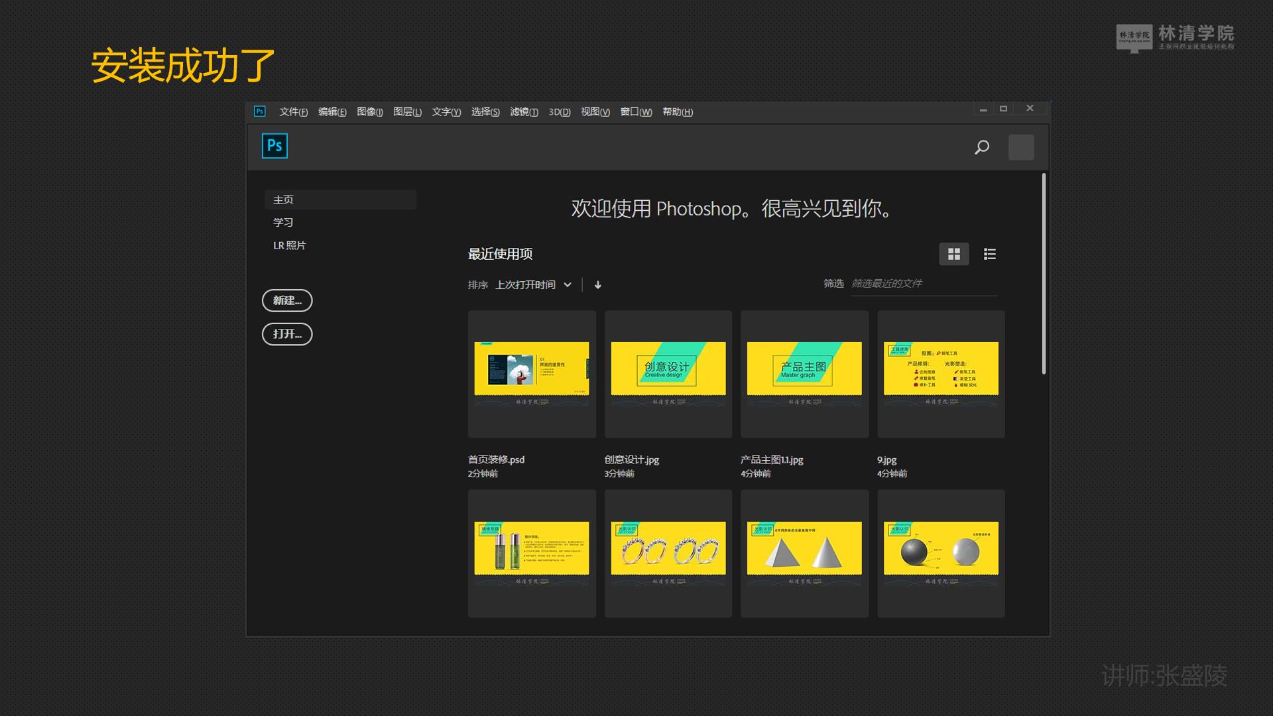Click the 打开... button
Viewport: 1273px width, 716px height.
pos(287,334)
